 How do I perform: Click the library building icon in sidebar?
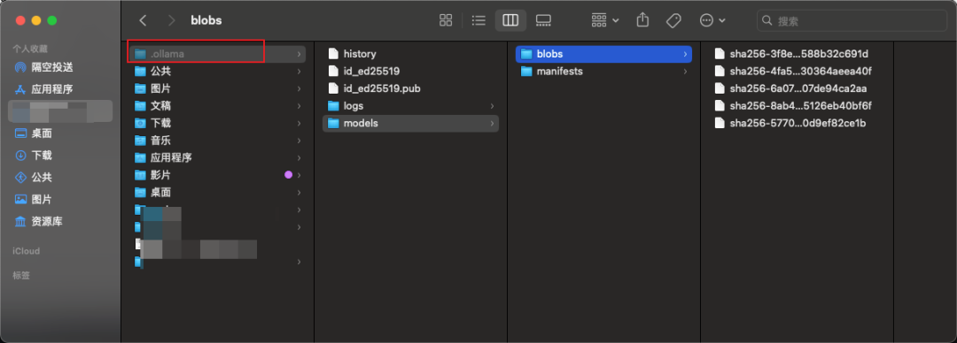click(20, 221)
